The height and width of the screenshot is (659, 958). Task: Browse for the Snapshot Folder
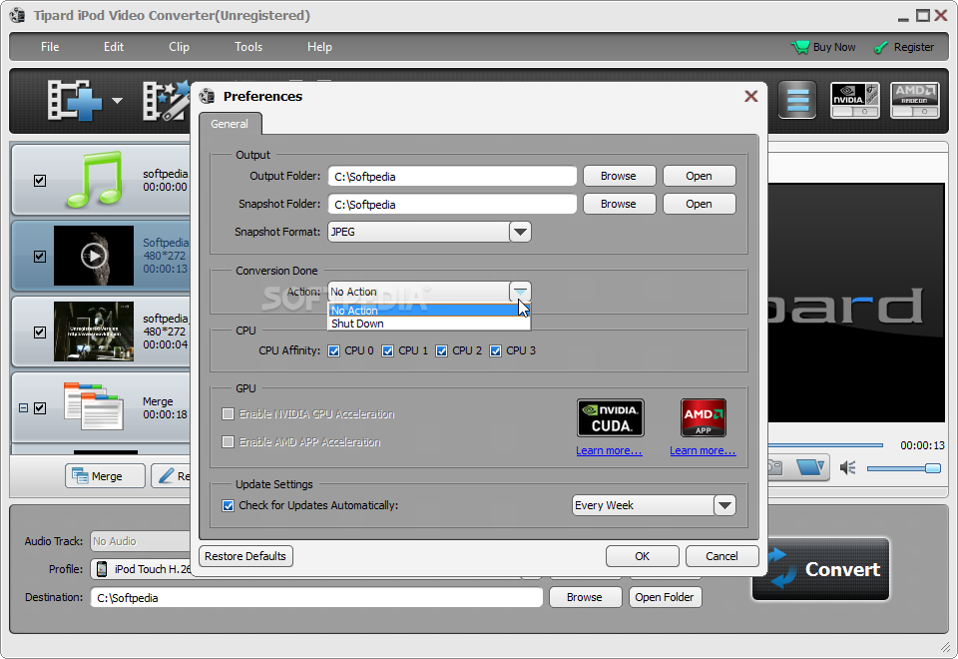point(619,204)
